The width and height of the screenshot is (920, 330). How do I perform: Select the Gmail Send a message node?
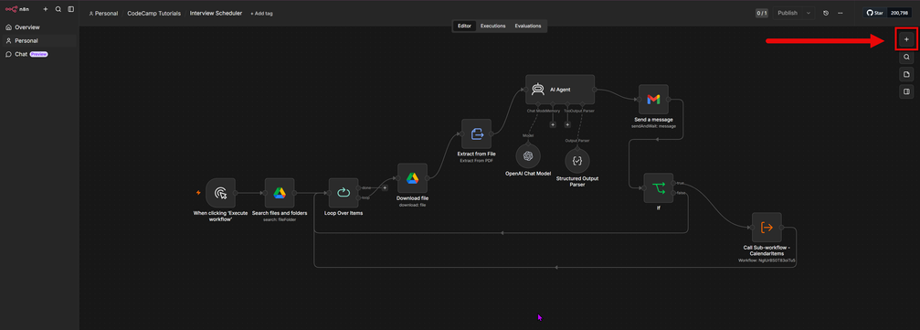click(x=653, y=100)
